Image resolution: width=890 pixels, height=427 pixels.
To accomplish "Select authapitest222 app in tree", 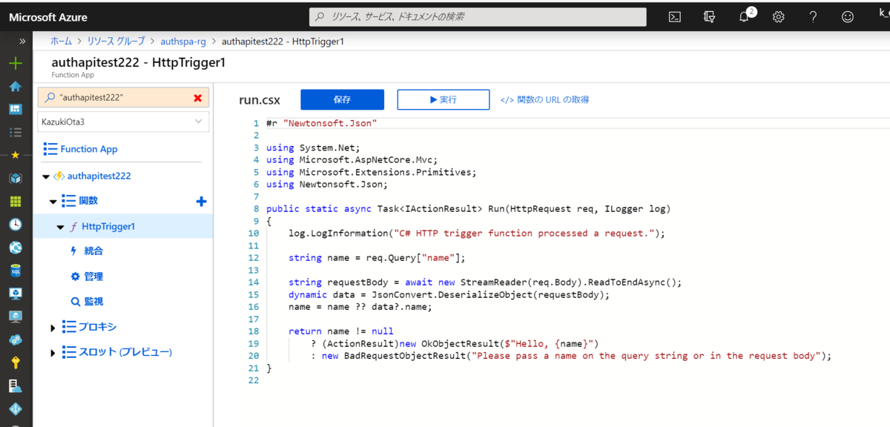I will tap(99, 176).
